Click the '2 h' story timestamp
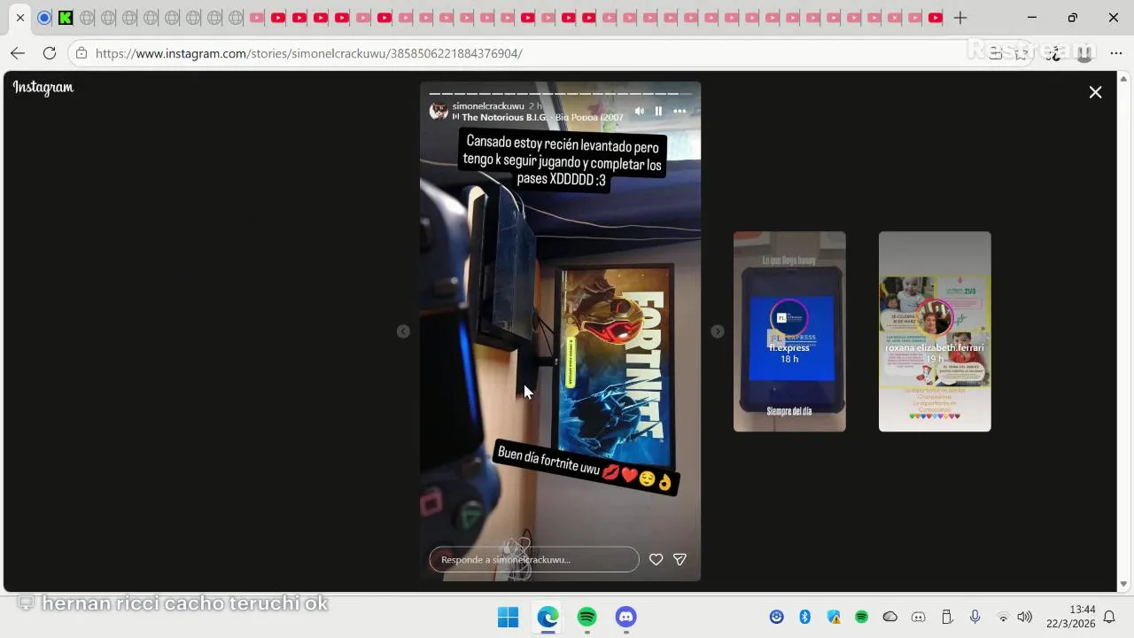The width and height of the screenshot is (1134, 638). [x=535, y=105]
